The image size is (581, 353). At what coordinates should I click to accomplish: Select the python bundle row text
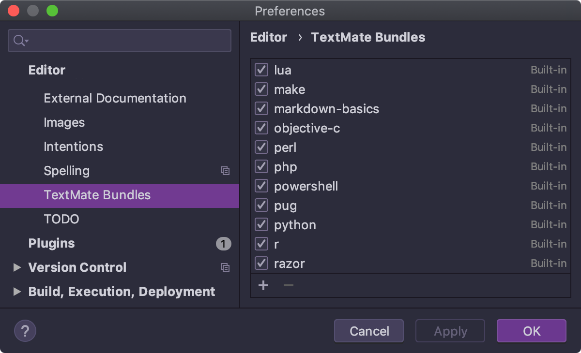(295, 225)
